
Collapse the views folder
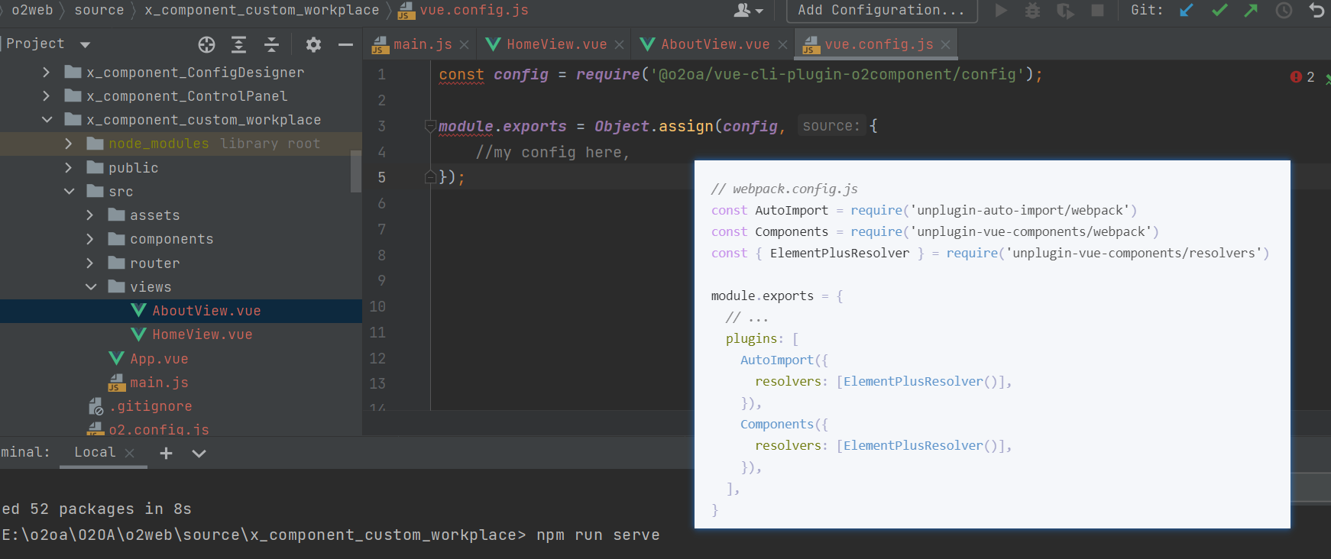[x=91, y=287]
